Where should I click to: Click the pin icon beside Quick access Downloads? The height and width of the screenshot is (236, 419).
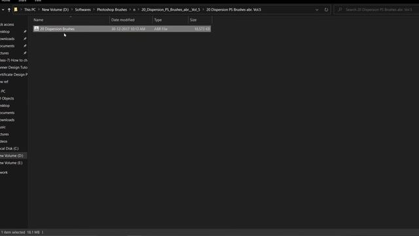pyautogui.click(x=25, y=39)
